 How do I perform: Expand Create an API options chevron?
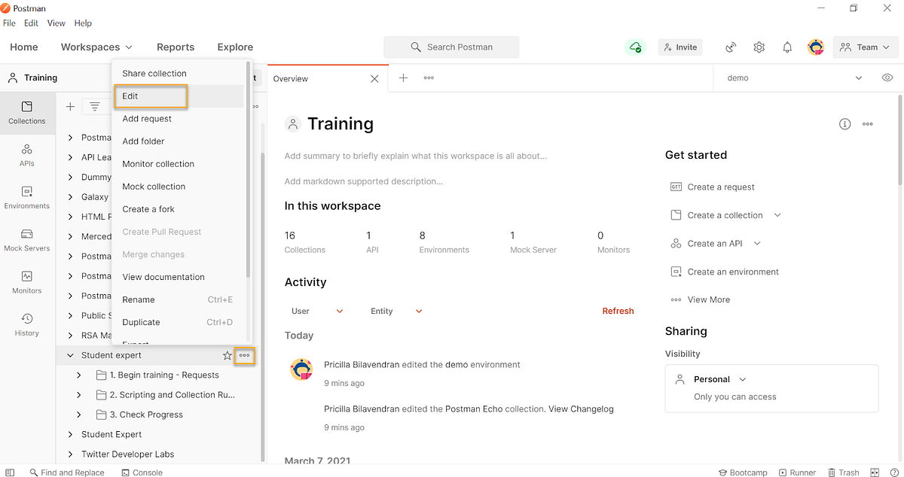[757, 243]
